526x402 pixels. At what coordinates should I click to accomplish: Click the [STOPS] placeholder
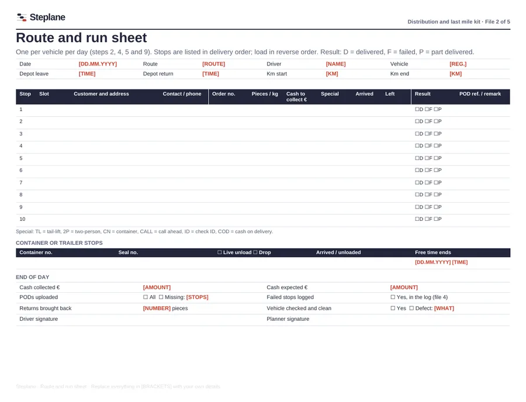[198, 297]
